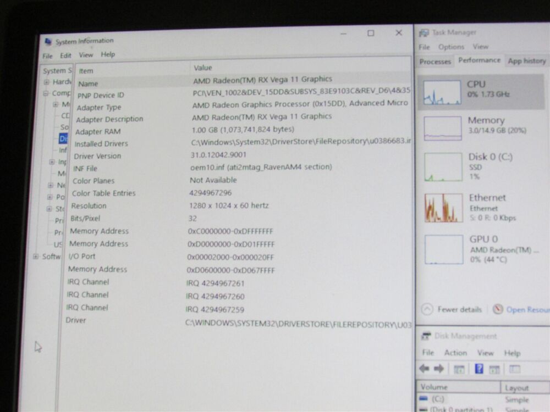Expand the Network node in the tree

click(x=51, y=185)
